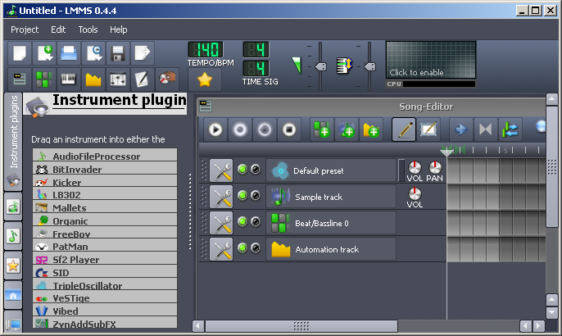
Task: Toggle the Sample track mute LED
Action: [242, 196]
